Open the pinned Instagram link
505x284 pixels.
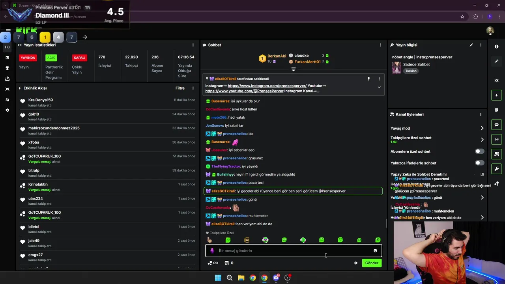tap(267, 86)
